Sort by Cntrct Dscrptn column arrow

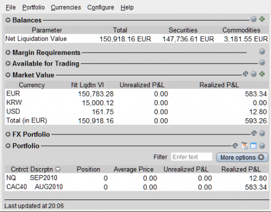58,169
